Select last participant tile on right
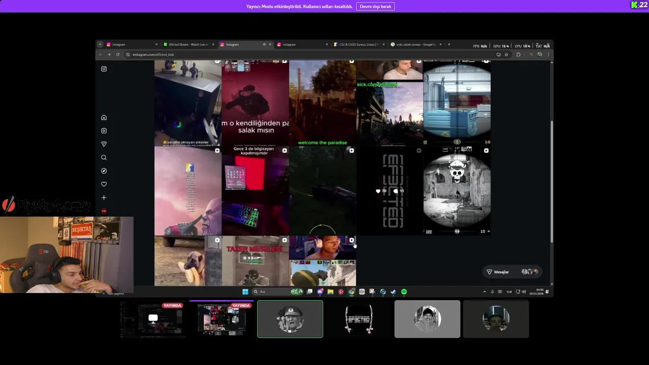This screenshot has width=649, height=365. pyautogui.click(x=496, y=319)
